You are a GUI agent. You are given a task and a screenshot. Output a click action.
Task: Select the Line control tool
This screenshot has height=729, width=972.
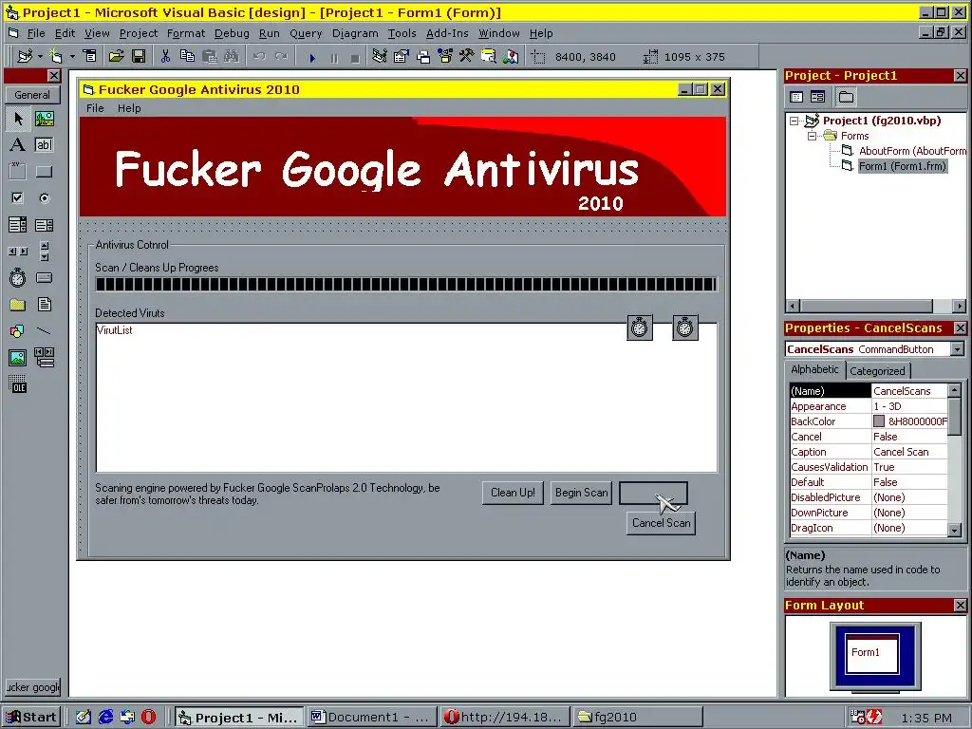coord(44,331)
